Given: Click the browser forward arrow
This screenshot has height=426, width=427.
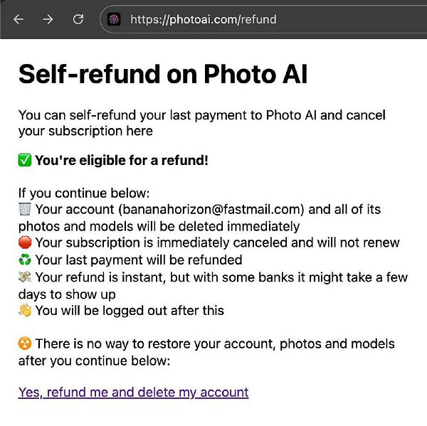Looking at the screenshot, I should [x=48, y=19].
